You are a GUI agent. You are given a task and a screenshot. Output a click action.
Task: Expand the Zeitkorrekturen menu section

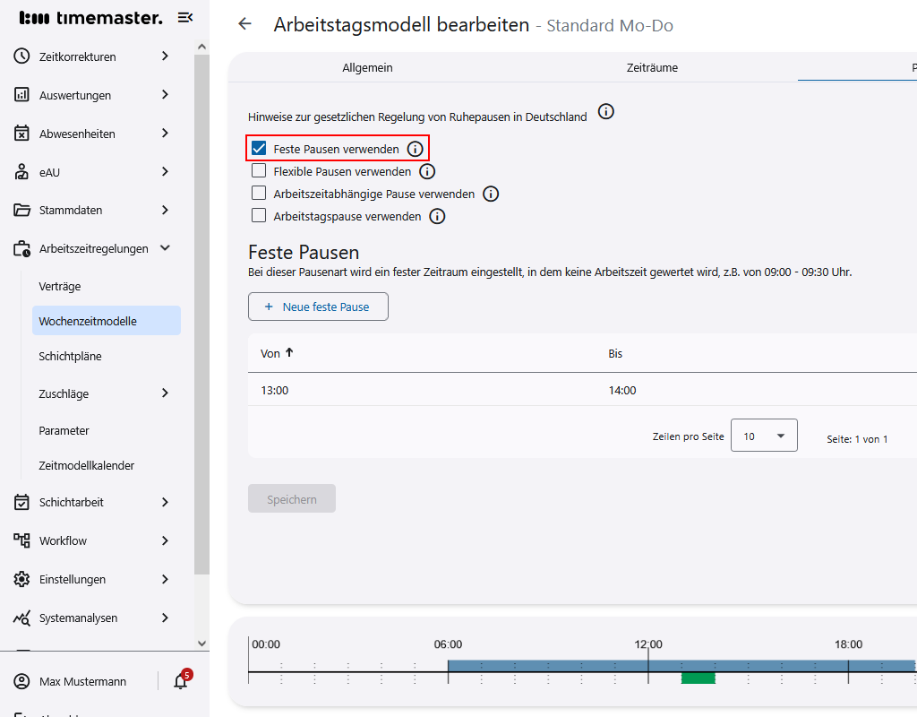[165, 56]
